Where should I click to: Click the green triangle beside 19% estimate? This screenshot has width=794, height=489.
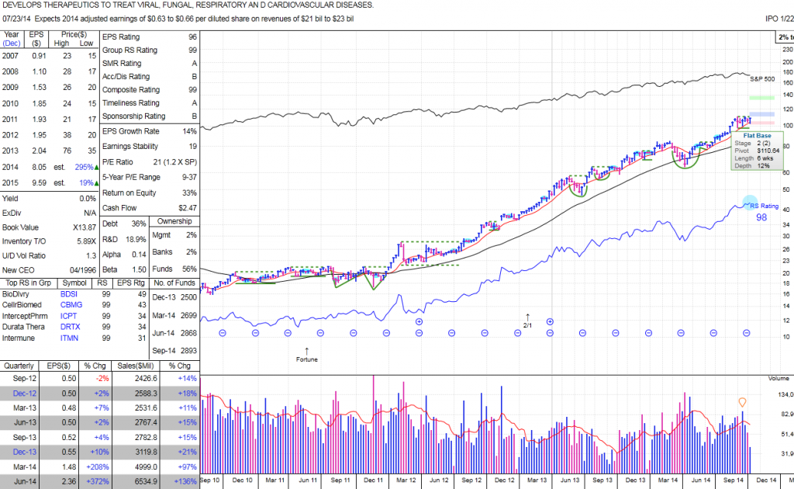[x=95, y=183]
